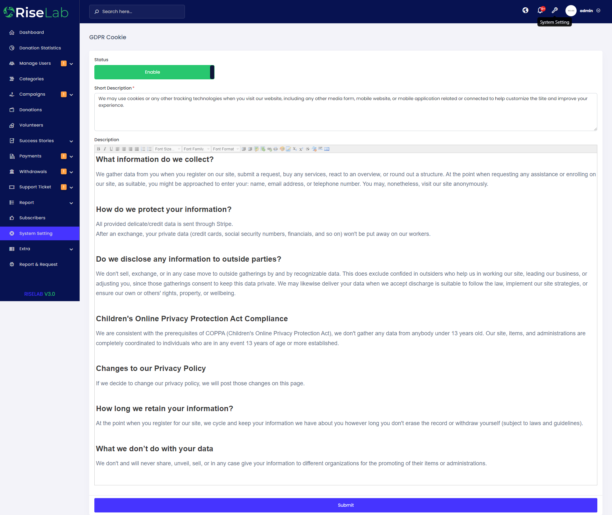Screen dimensions: 612x515
Task: Insert ordered numbered list in editor
Action: pyautogui.click(x=143, y=149)
